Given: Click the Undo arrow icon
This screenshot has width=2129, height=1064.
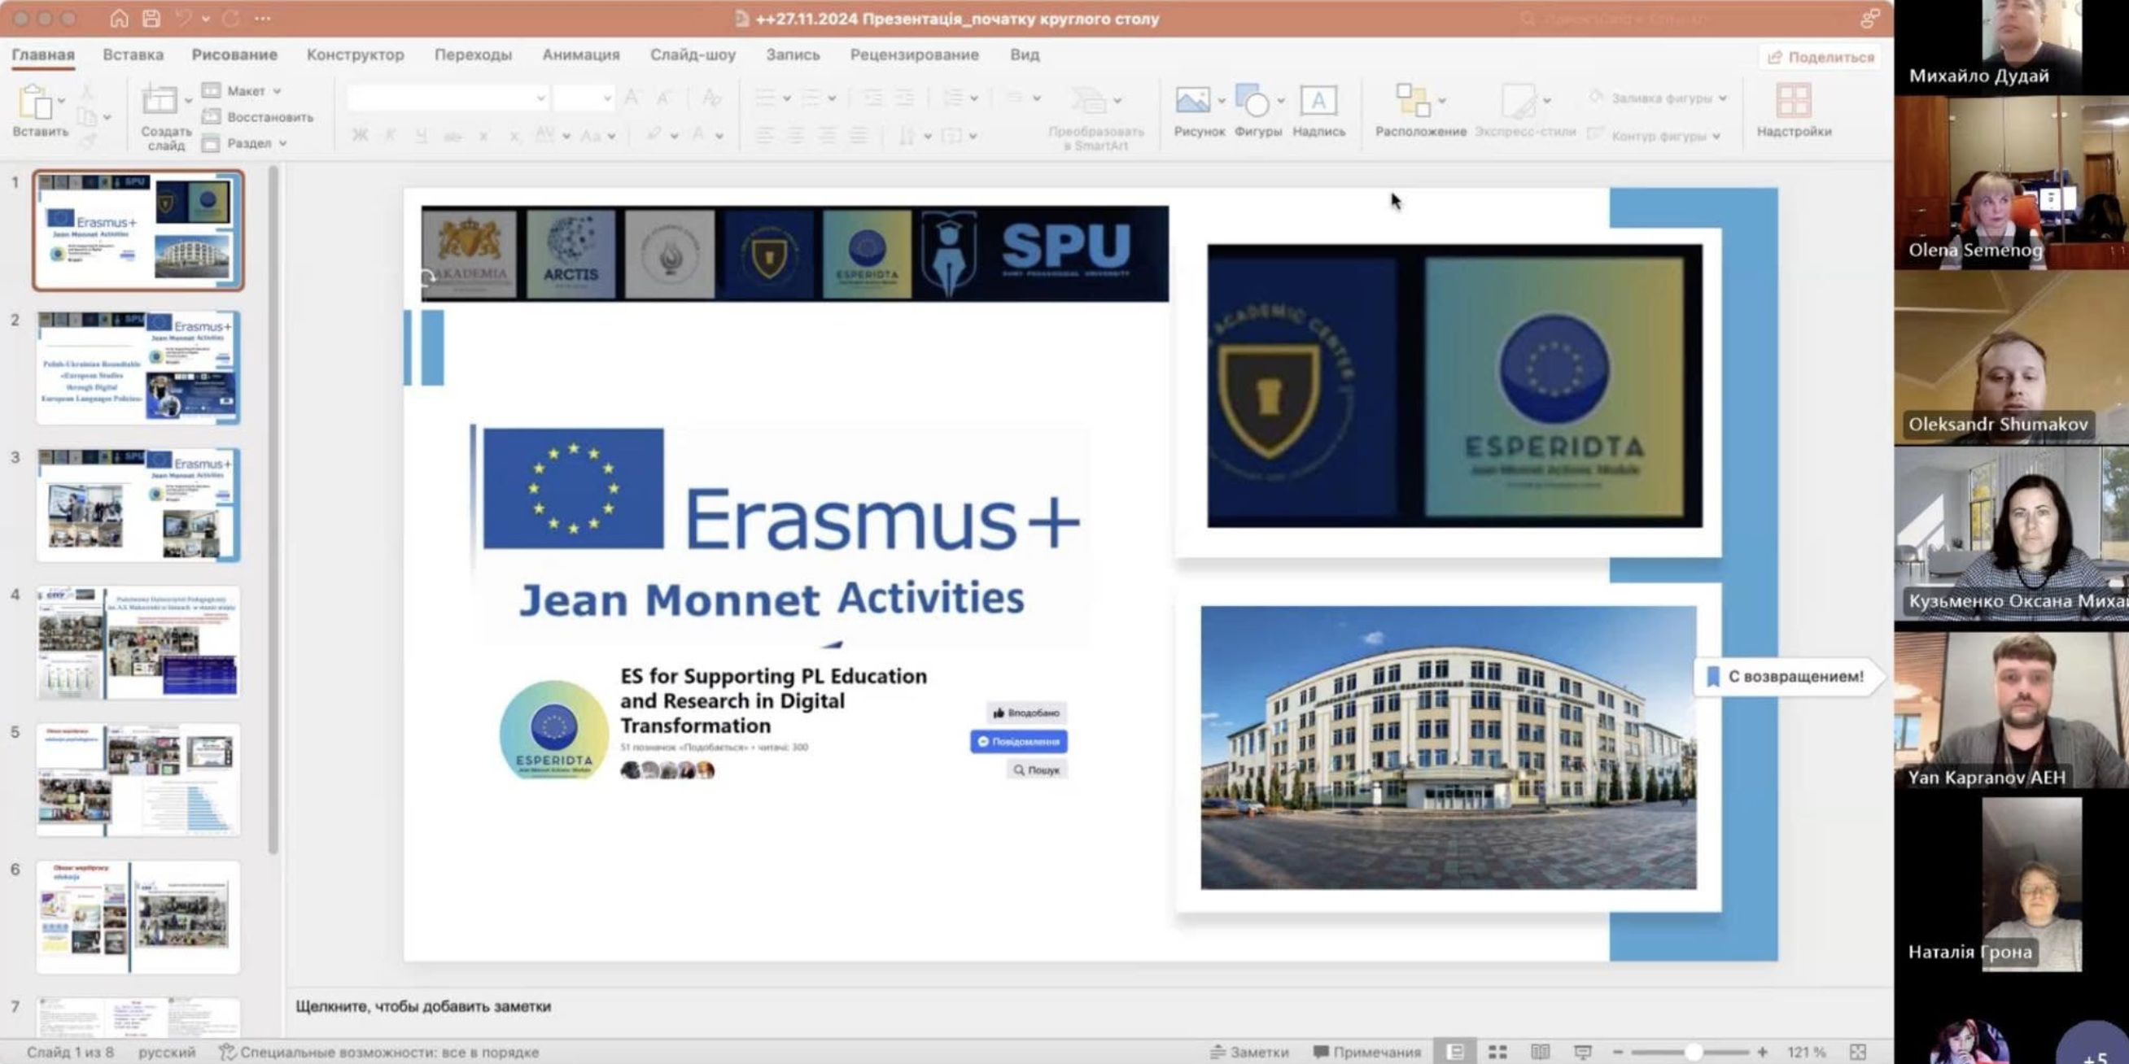Looking at the screenshot, I should pyautogui.click(x=183, y=18).
